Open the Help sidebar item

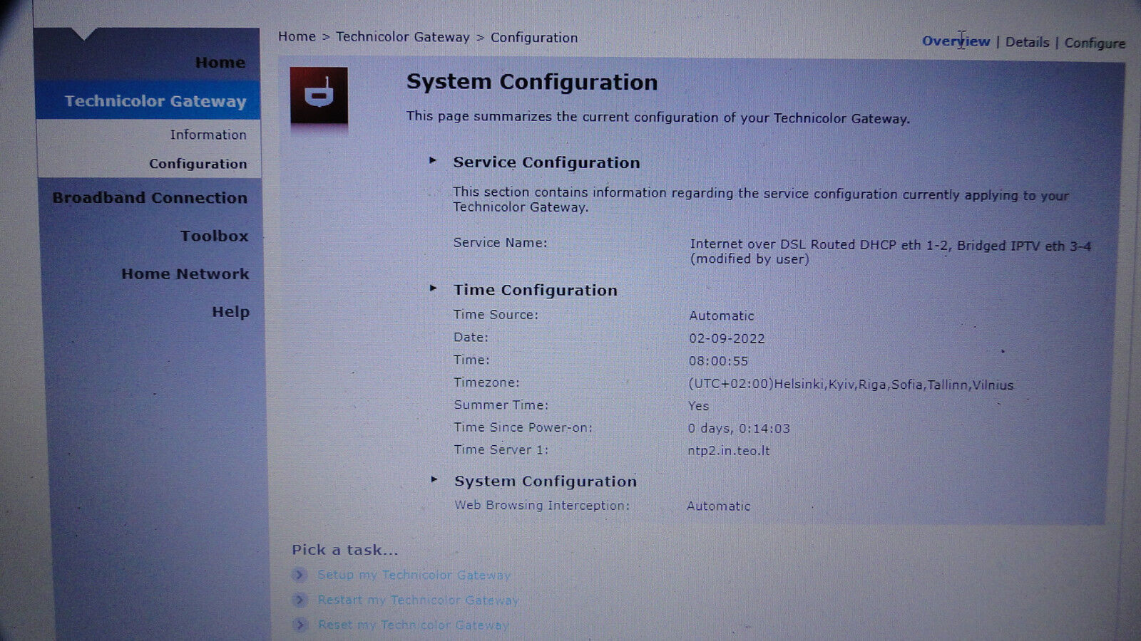231,312
